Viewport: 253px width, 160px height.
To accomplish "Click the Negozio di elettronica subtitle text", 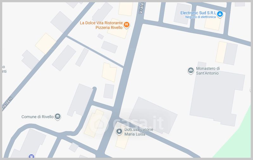I will tap(201, 17).
